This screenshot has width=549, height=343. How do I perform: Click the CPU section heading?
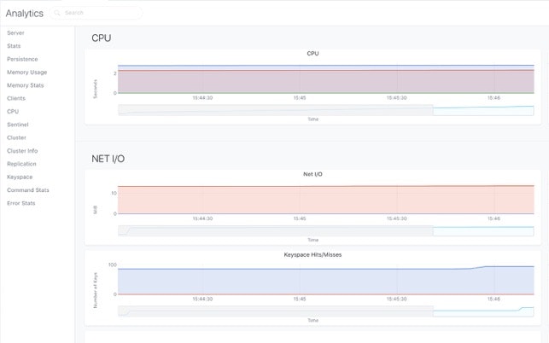[102, 38]
